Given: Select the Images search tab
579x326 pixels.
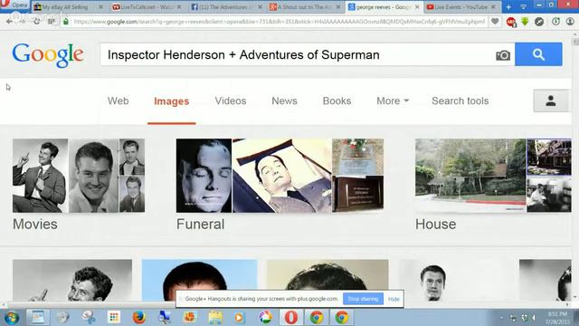Looking at the screenshot, I should 171,101.
